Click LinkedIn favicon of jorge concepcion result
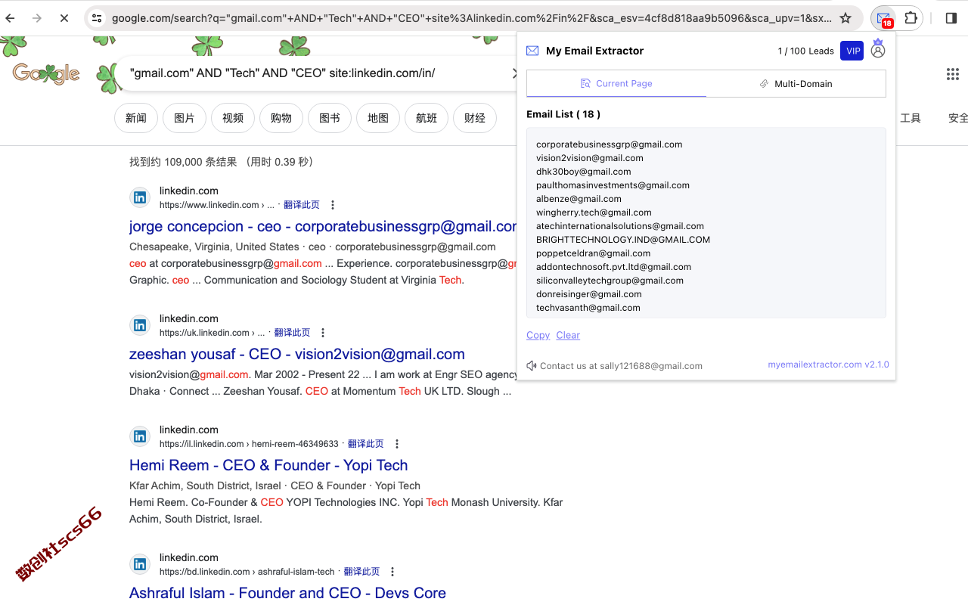The width and height of the screenshot is (968, 605). [x=140, y=197]
